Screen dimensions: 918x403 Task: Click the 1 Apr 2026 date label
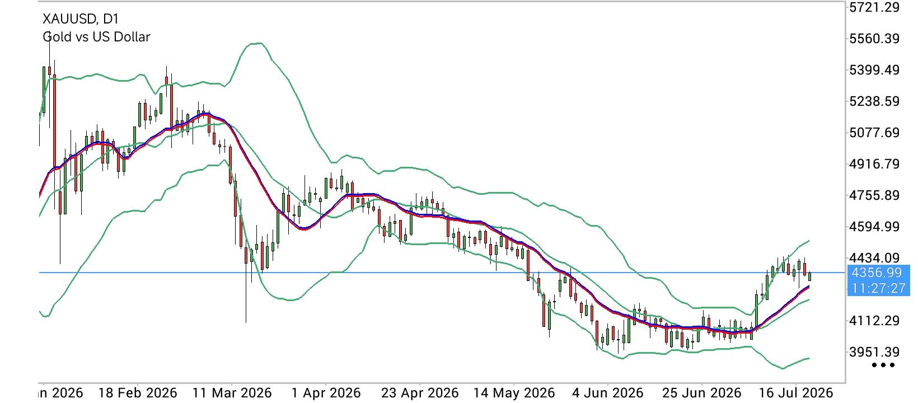coord(326,392)
